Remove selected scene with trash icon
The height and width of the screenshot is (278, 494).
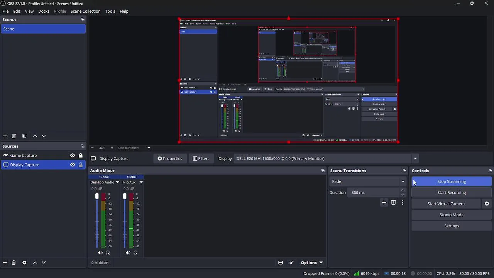pyautogui.click(x=14, y=136)
